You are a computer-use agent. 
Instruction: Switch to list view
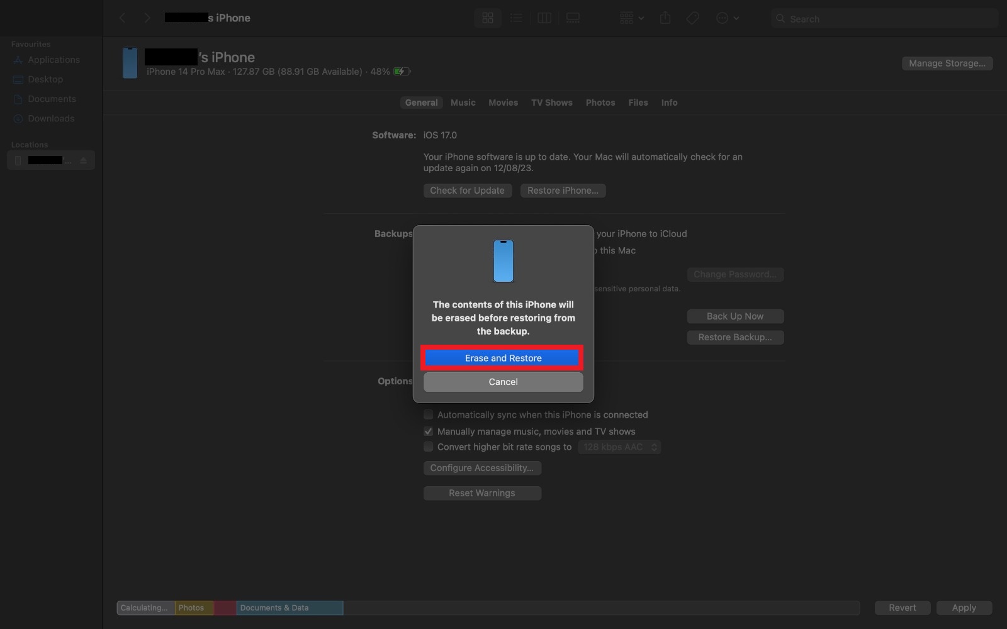click(516, 18)
